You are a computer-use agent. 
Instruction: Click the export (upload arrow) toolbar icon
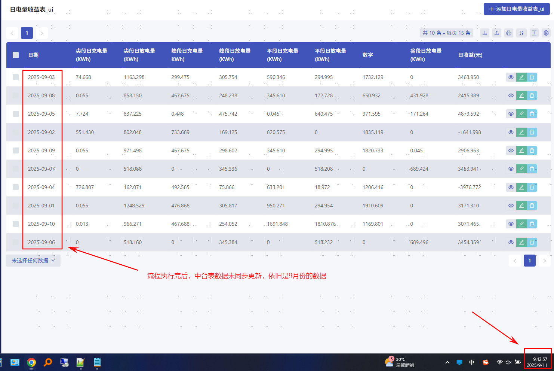[x=497, y=33]
